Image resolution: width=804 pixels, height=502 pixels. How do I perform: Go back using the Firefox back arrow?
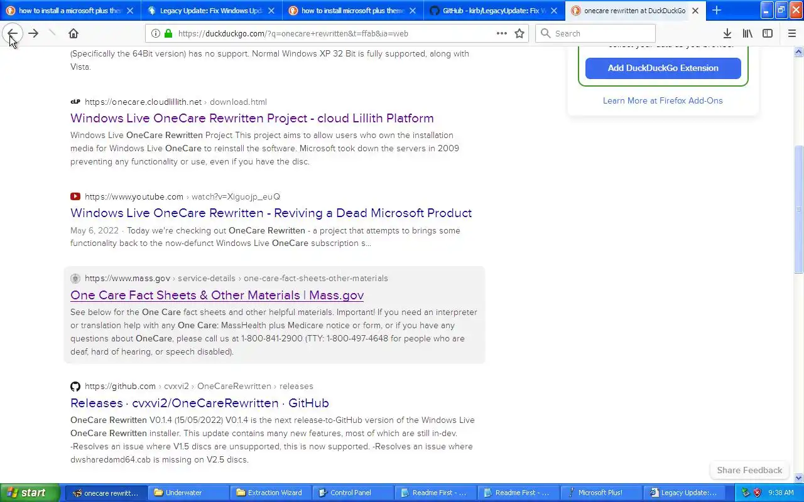[x=12, y=33]
